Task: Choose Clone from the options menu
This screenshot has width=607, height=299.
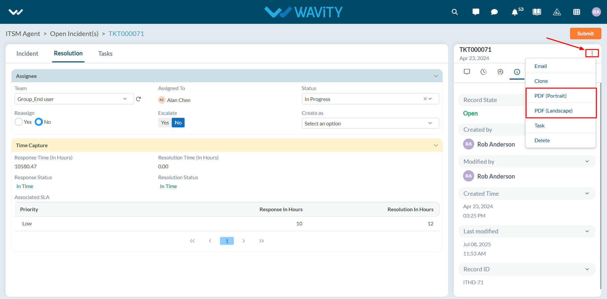Action: tap(560, 81)
